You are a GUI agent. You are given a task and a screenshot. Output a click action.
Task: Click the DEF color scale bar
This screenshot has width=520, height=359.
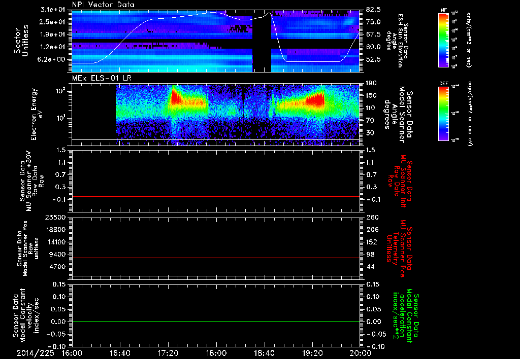(x=444, y=114)
